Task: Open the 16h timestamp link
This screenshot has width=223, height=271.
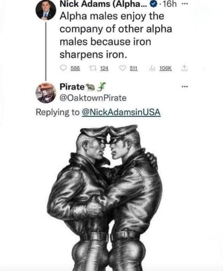Action: (170, 4)
